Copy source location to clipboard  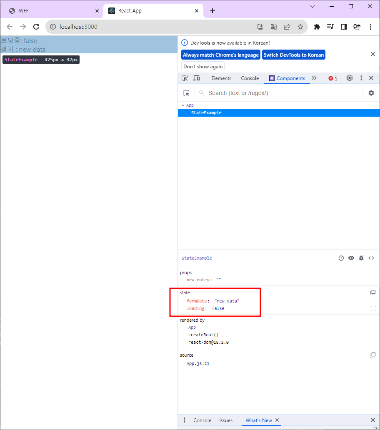coord(373,355)
